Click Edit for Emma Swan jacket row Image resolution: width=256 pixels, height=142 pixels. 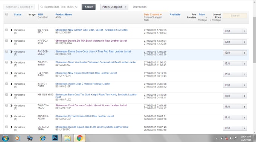[x=233, y=53]
